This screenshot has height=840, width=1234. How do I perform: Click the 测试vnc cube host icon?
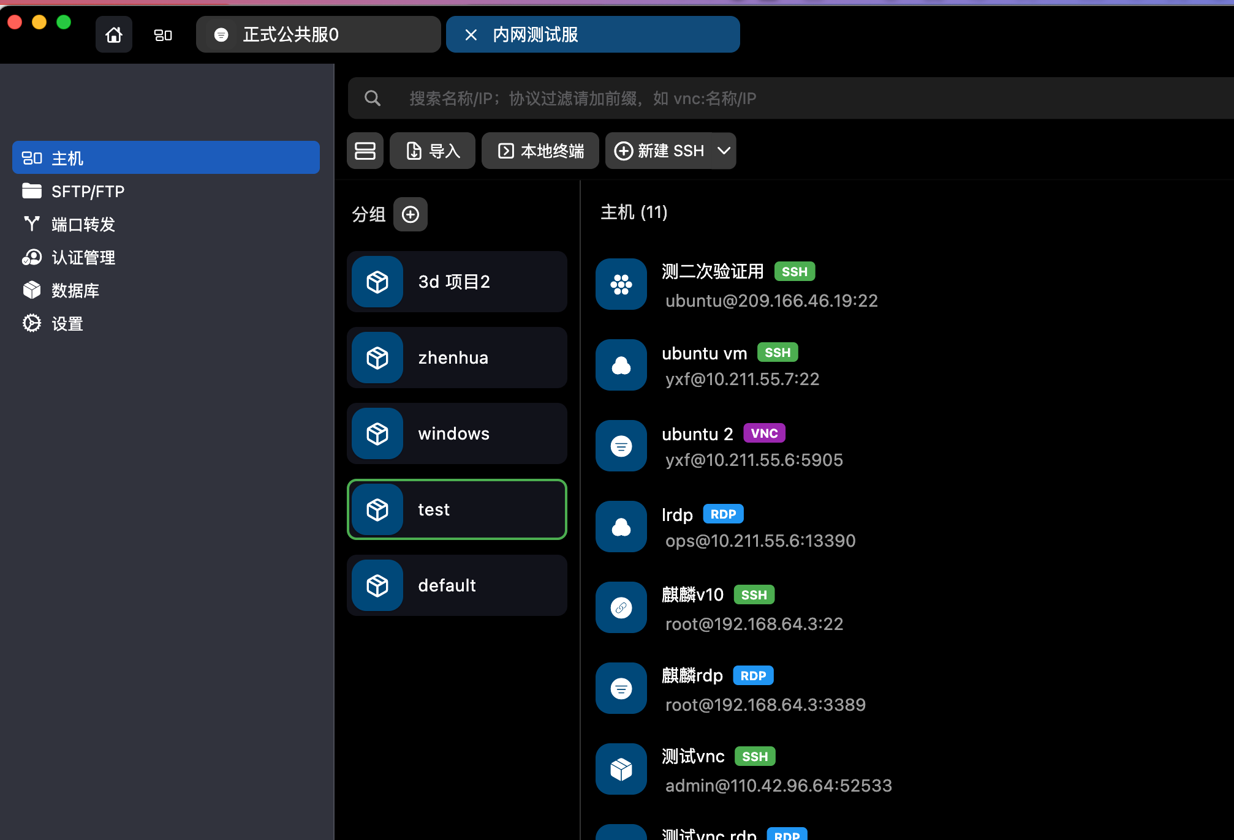point(621,769)
